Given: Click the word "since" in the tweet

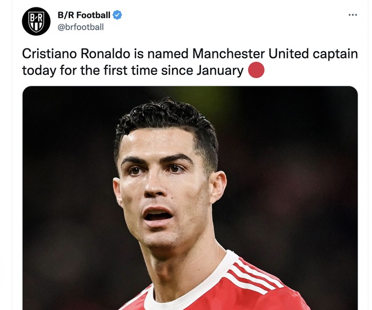Looking at the screenshot, I should pyautogui.click(x=177, y=71).
